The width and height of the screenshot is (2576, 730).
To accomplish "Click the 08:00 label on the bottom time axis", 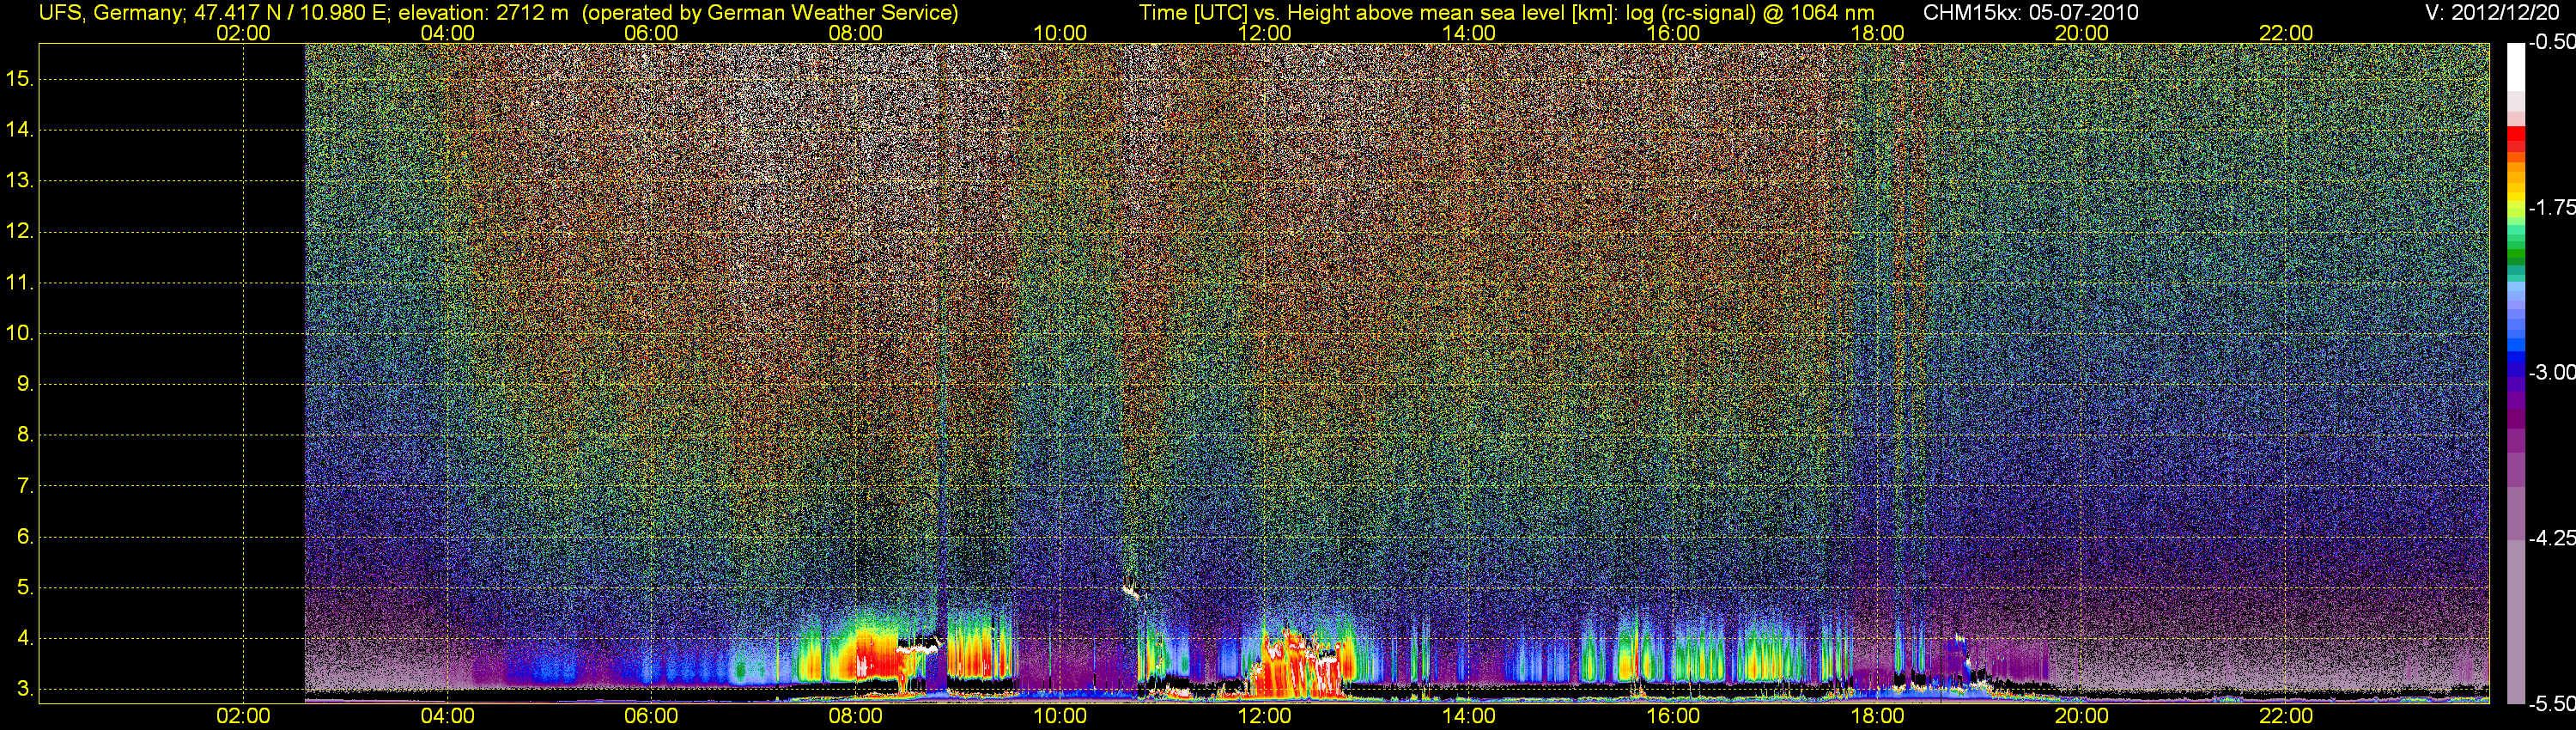I will pos(856,716).
